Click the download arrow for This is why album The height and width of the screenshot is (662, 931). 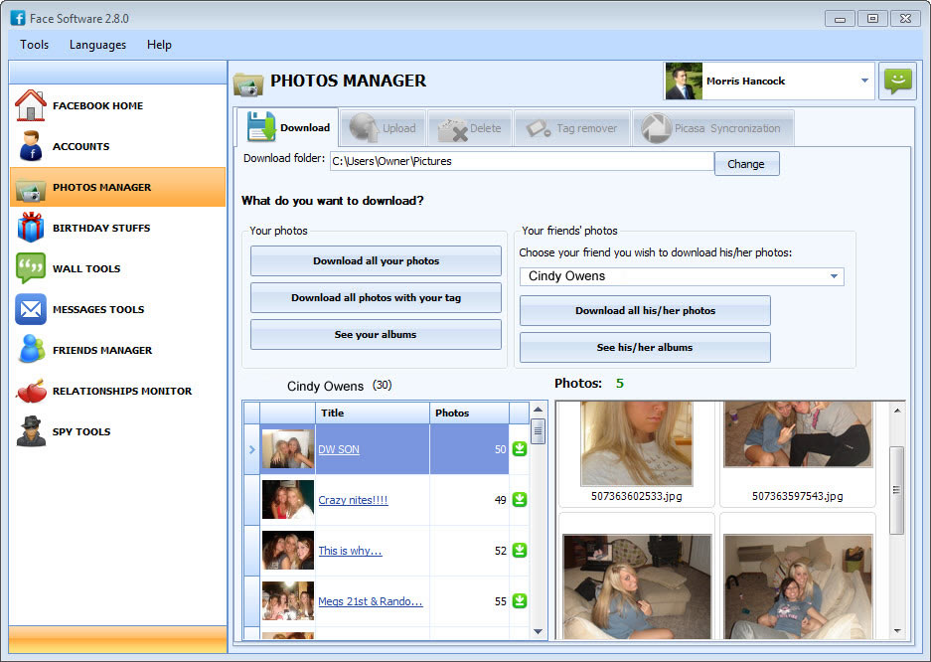[x=520, y=550]
